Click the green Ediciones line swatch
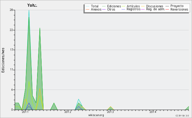This screenshot has width=192, height=118. pyautogui.click(x=104, y=6)
